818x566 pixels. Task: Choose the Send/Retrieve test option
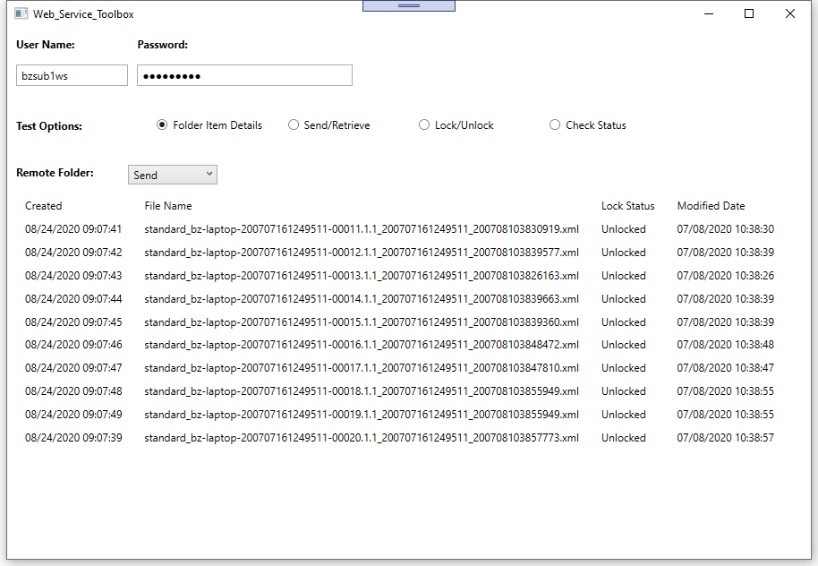[x=294, y=125]
